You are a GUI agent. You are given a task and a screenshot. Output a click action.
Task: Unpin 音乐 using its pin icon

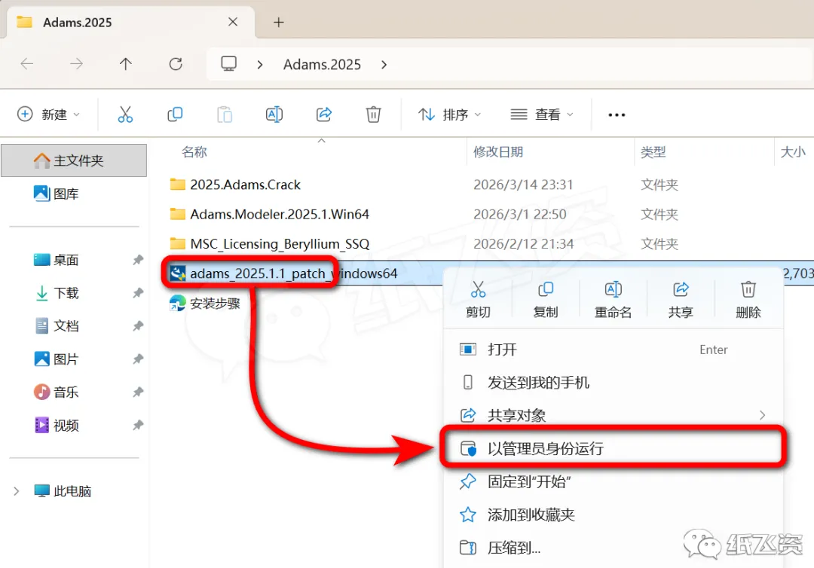pyautogui.click(x=138, y=392)
